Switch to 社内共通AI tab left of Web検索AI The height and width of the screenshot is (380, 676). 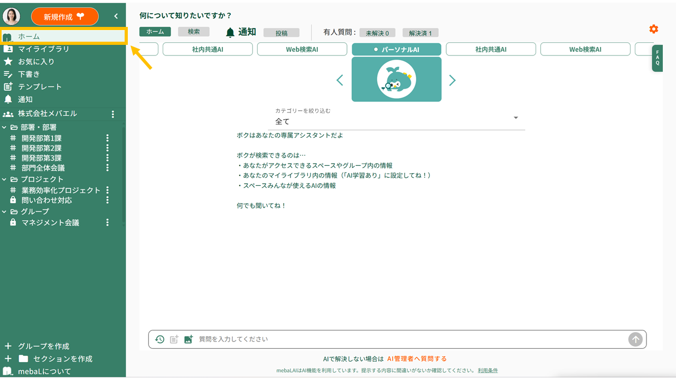208,49
